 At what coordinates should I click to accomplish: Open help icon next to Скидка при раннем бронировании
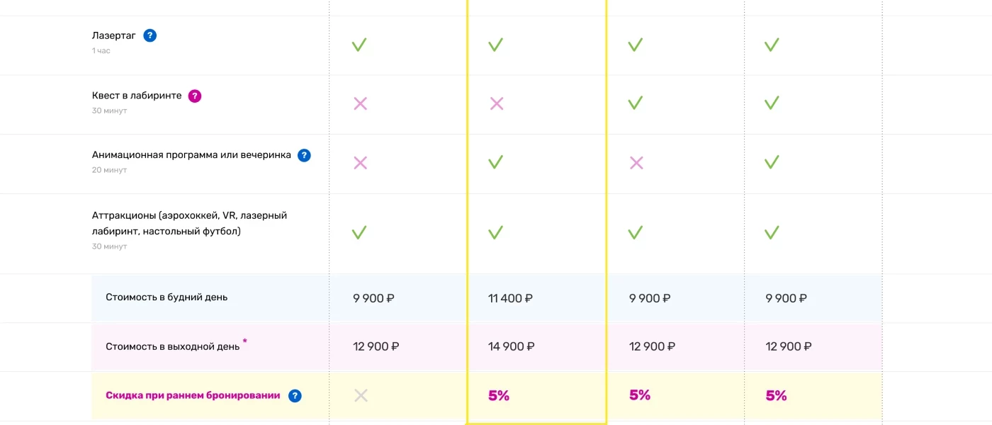tap(295, 396)
